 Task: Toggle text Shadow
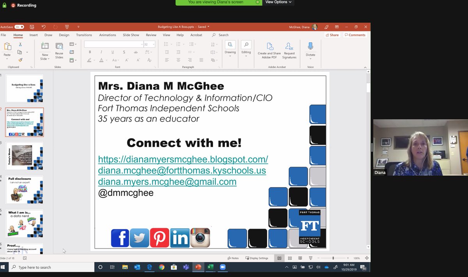(124, 52)
